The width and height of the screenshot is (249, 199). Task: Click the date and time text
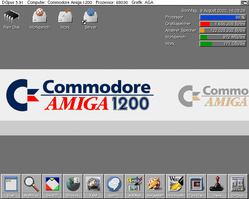(214, 11)
